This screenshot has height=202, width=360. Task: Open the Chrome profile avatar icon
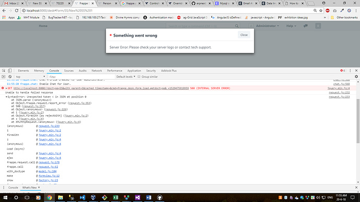(x=323, y=3)
